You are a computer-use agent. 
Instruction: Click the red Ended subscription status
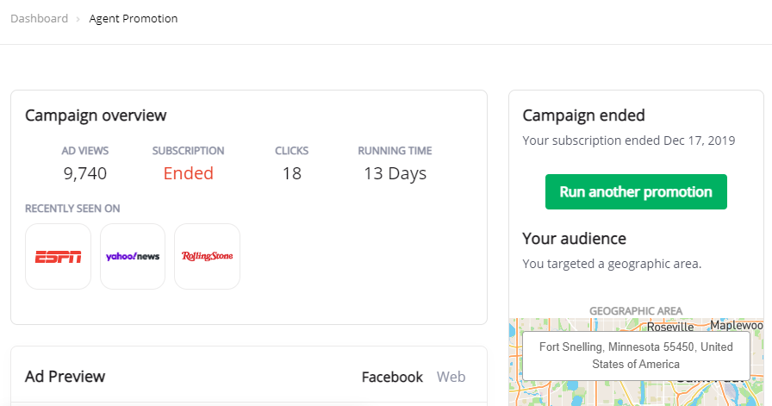coord(188,173)
